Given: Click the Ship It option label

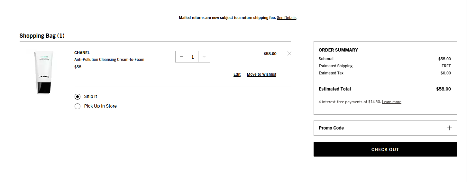Looking at the screenshot, I should pos(91,96).
